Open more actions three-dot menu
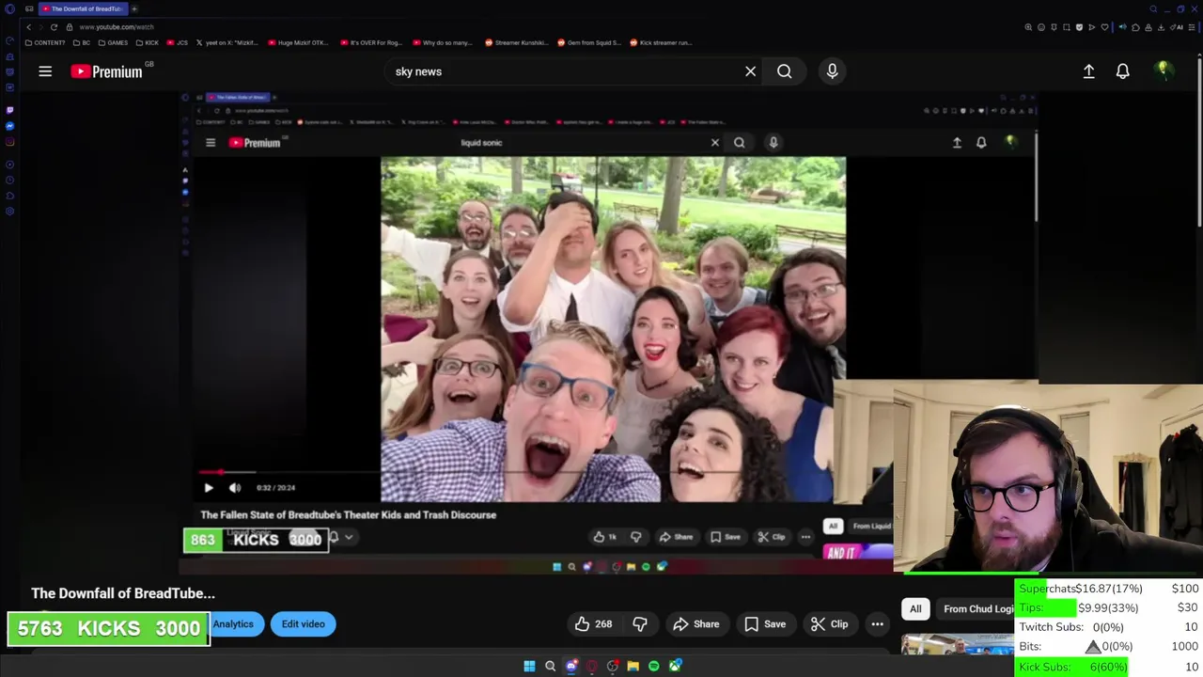 (x=877, y=624)
